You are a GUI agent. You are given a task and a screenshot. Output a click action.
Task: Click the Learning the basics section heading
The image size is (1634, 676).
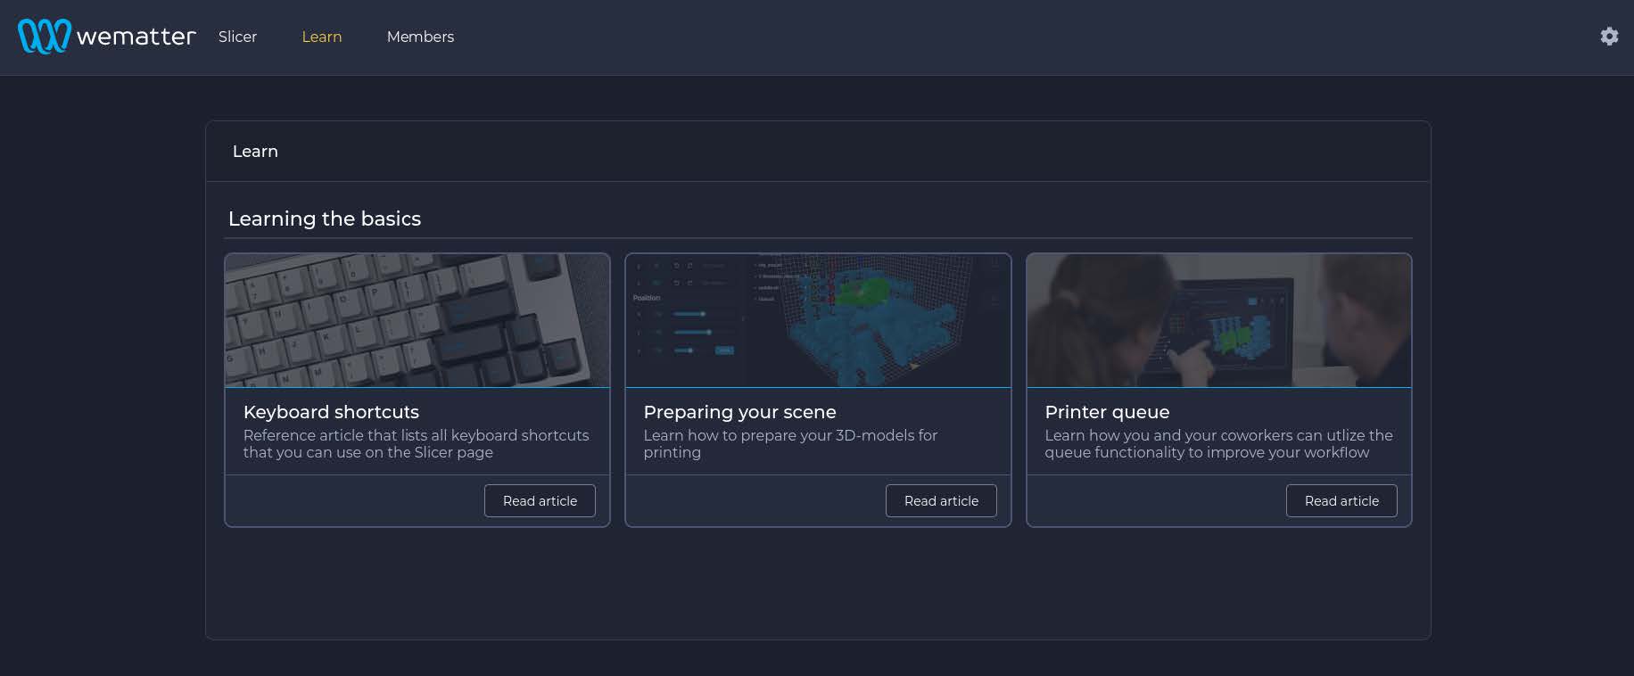pyautogui.click(x=325, y=218)
